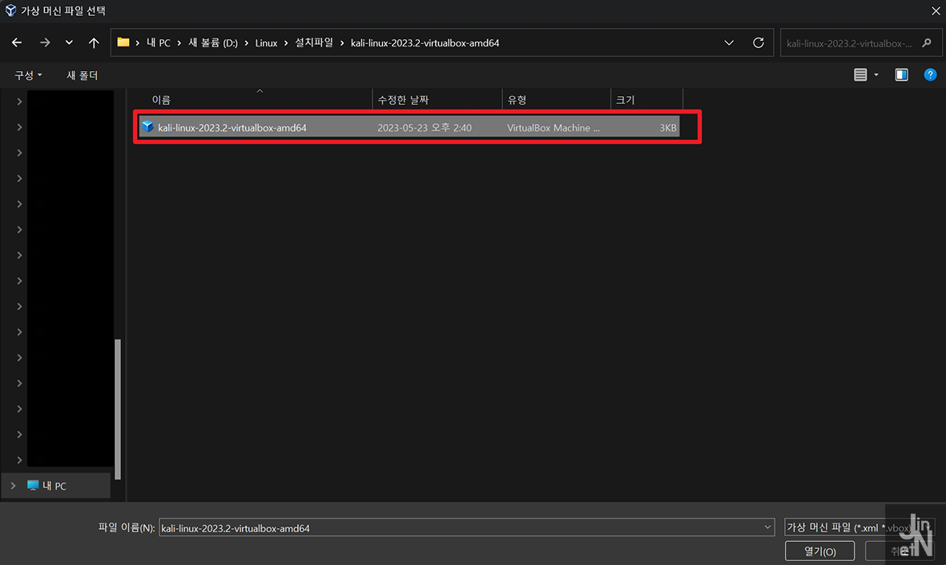
Task: Open help with question mark icon
Action: click(x=930, y=74)
